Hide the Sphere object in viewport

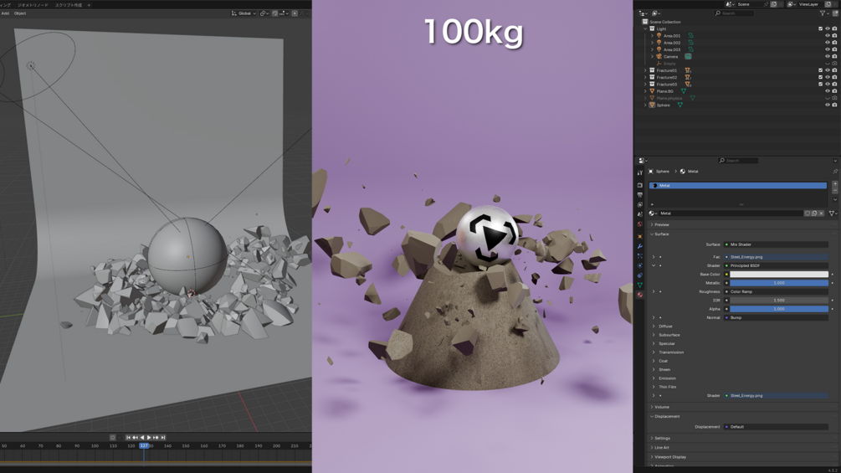pyautogui.click(x=828, y=105)
